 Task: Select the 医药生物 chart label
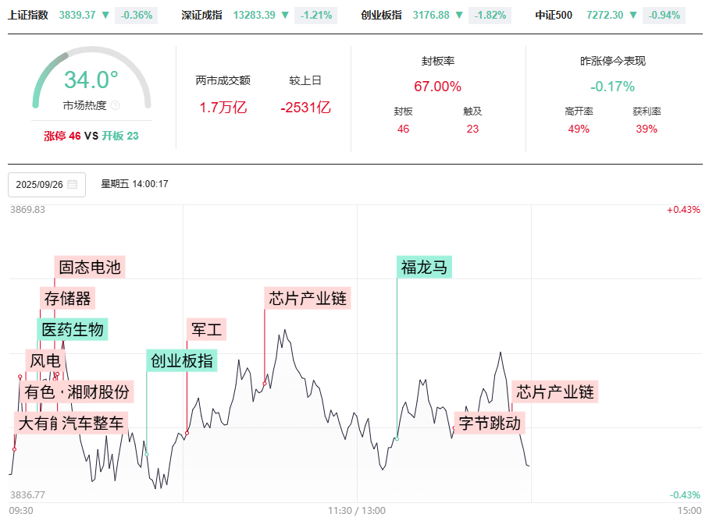[73, 330]
